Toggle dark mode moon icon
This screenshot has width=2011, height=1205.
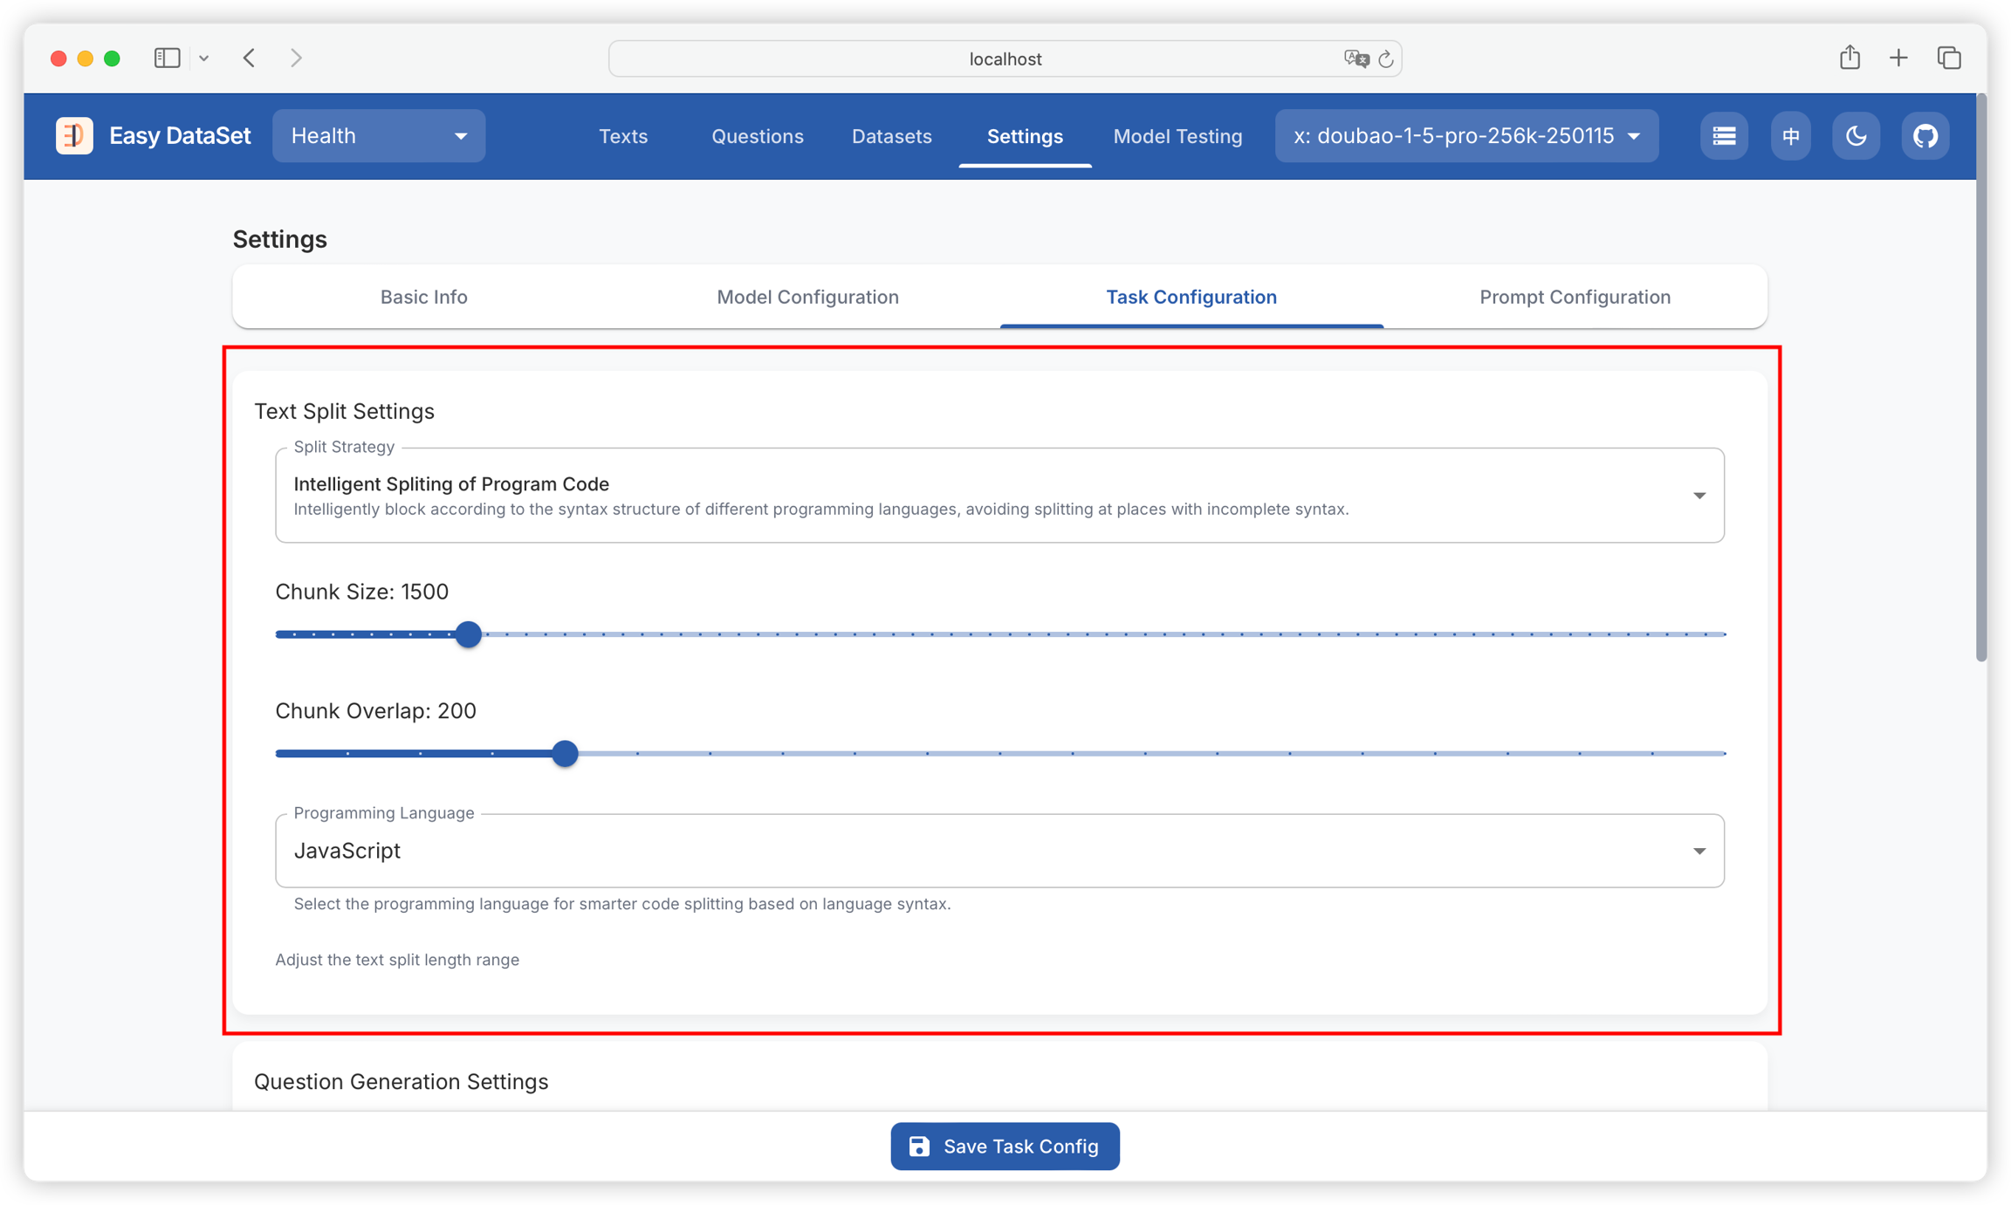pyautogui.click(x=1856, y=135)
